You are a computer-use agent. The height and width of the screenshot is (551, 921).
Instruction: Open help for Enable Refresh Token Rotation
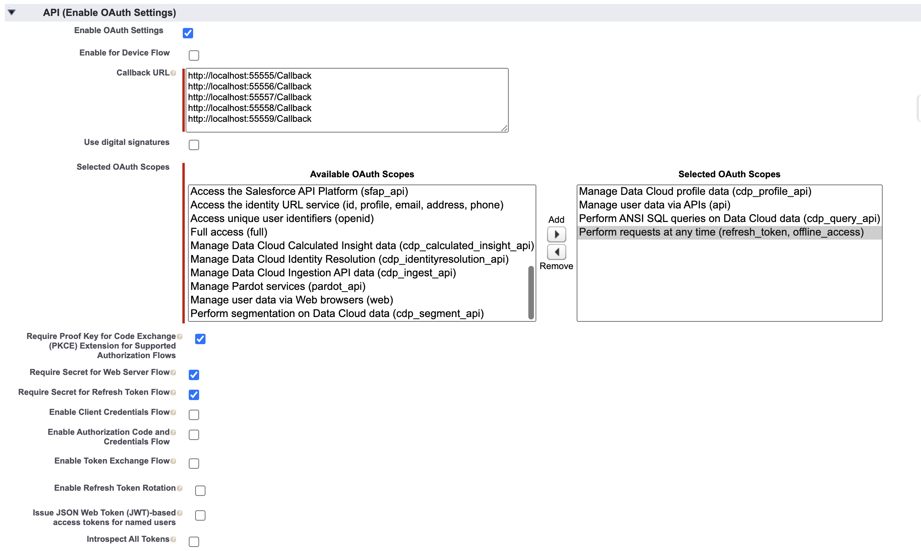[x=179, y=488]
